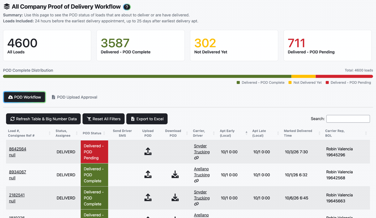Open load link 2182541
The height and width of the screenshot is (218, 376).
(x=18, y=195)
